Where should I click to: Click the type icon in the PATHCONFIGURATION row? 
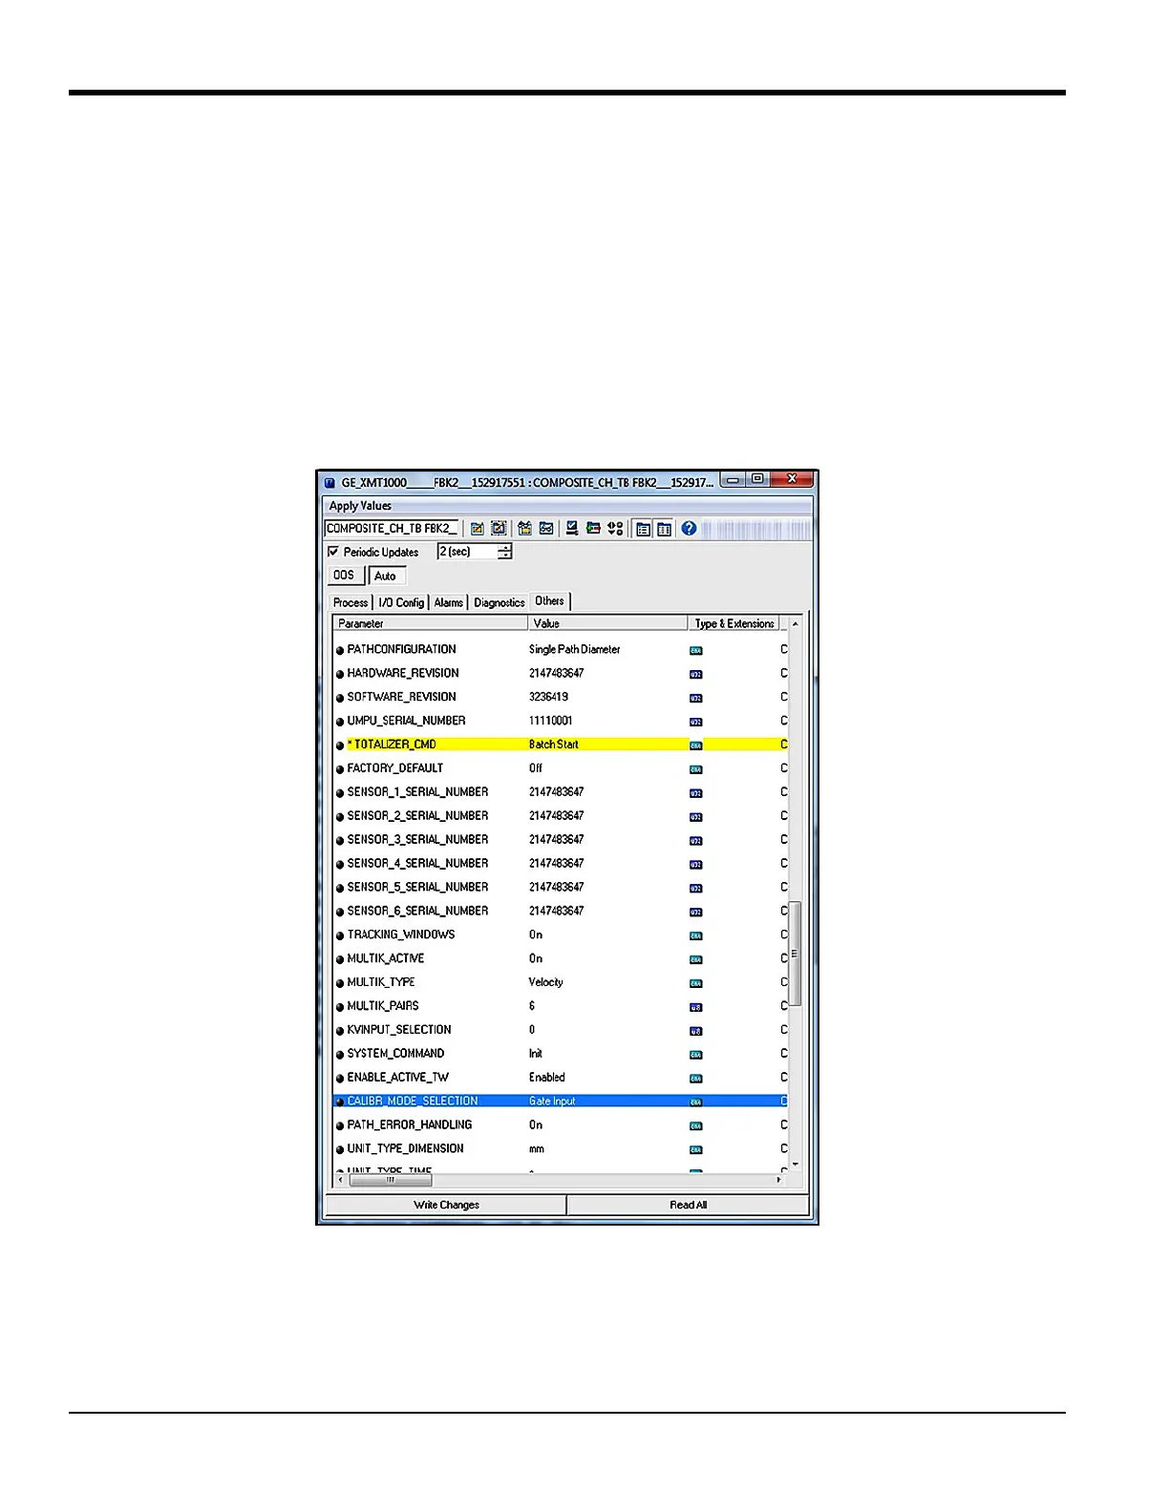click(696, 650)
